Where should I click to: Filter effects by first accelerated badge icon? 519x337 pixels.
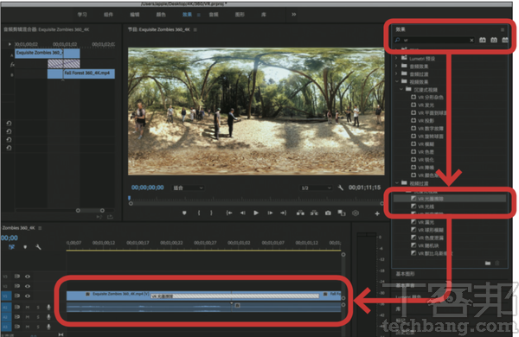coord(483,40)
